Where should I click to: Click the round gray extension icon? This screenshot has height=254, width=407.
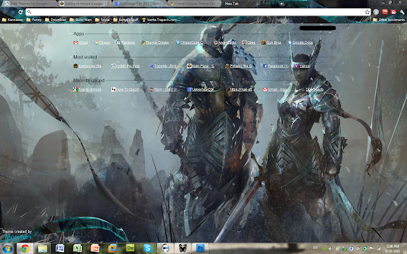pyautogui.click(x=376, y=12)
